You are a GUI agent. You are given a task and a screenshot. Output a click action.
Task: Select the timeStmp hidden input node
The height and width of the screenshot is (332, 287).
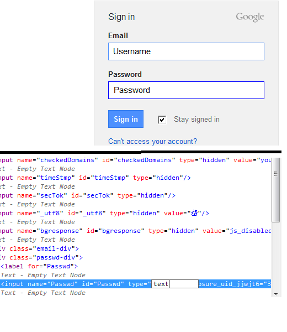tap(95, 178)
